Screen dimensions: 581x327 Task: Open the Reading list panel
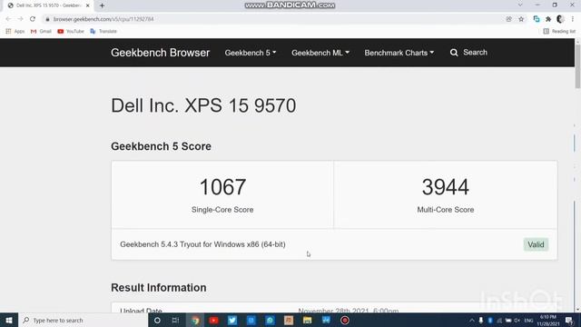[559, 32]
